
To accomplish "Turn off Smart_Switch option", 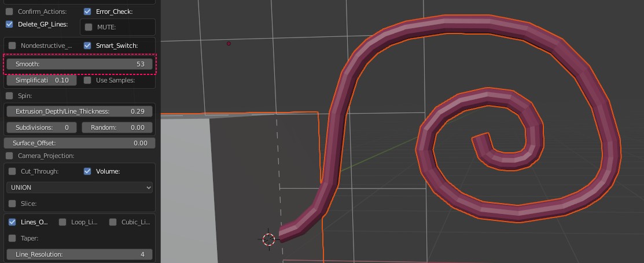I will 87,46.
